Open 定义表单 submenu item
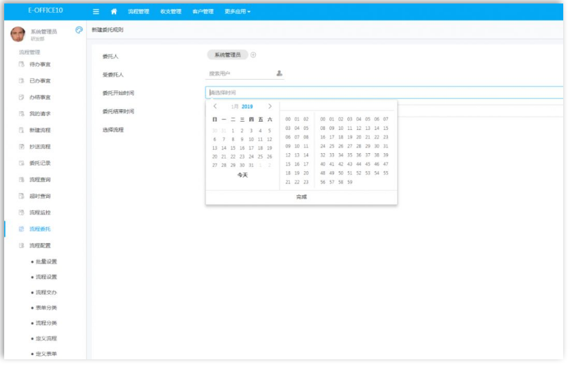Screen dimensions: 573x367 click(x=46, y=354)
